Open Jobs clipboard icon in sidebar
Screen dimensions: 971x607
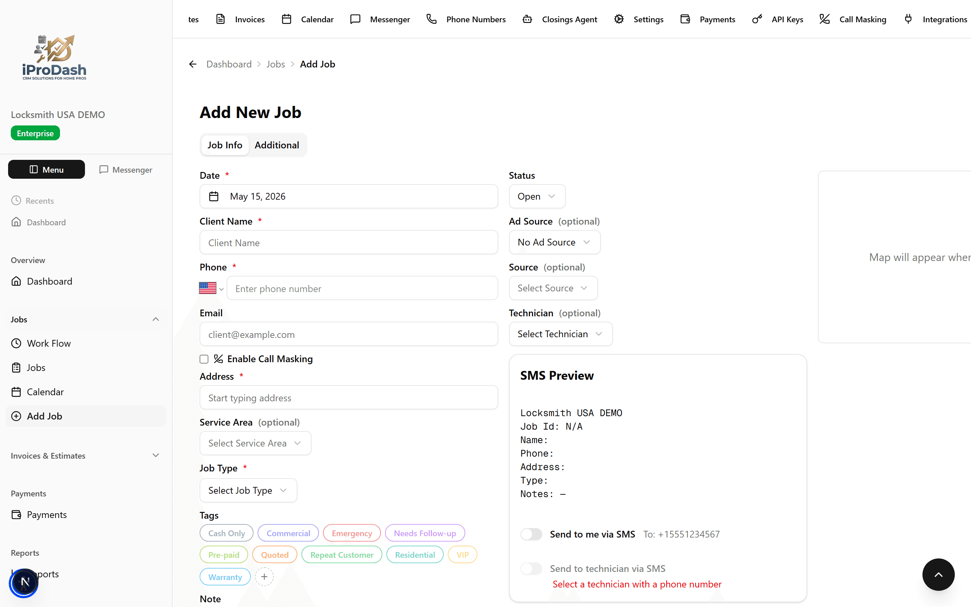16,367
